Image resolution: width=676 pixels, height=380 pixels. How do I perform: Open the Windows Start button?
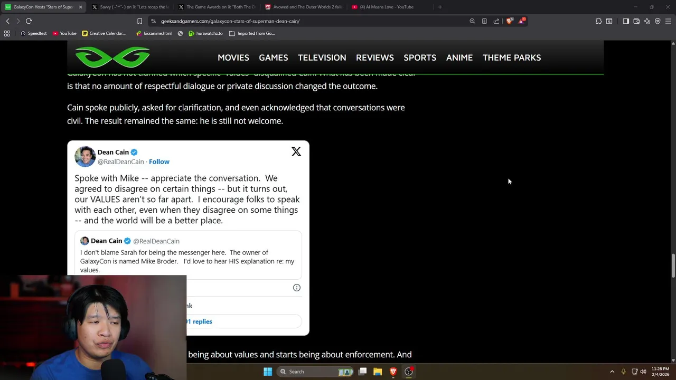click(268, 372)
